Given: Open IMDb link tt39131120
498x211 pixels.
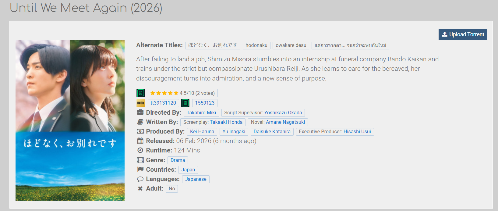Looking at the screenshot, I should 163,103.
